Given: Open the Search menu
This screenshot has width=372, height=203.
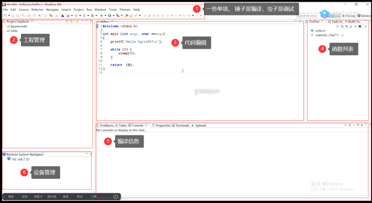Looking at the screenshot, I should (66, 10).
